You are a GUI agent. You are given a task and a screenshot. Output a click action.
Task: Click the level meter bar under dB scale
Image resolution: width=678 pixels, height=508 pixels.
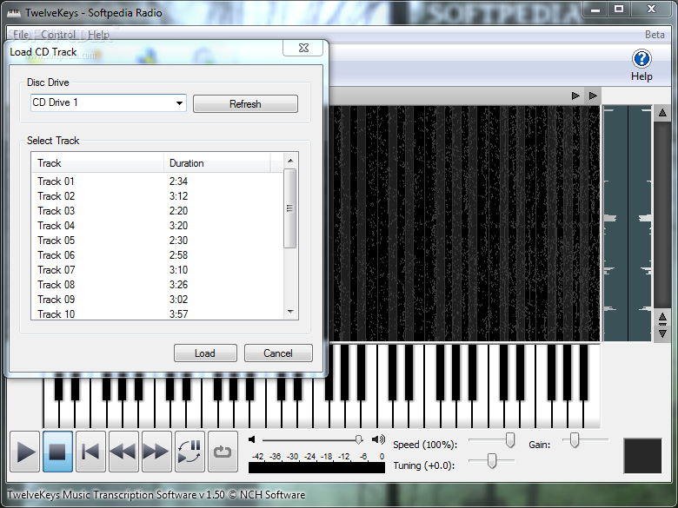[316, 468]
